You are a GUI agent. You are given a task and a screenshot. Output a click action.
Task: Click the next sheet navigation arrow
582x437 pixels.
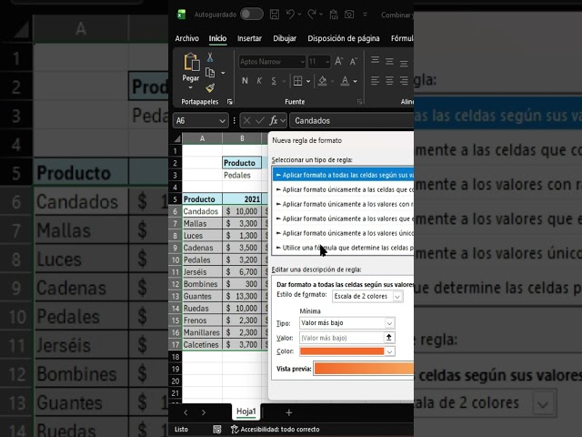click(203, 412)
